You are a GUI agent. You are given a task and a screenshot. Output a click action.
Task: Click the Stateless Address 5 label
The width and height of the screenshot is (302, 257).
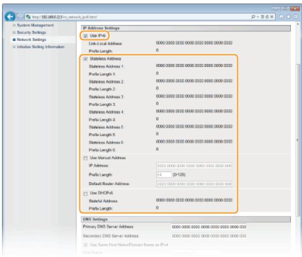pyautogui.click(x=106, y=127)
